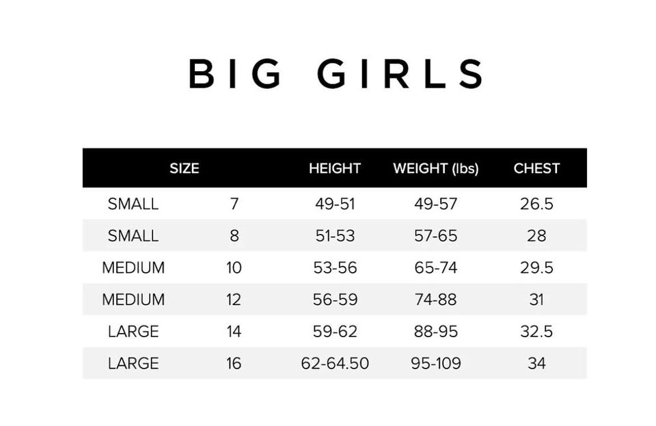Select the size number 12 cell
The height and width of the screenshot is (426, 656).
[234, 299]
